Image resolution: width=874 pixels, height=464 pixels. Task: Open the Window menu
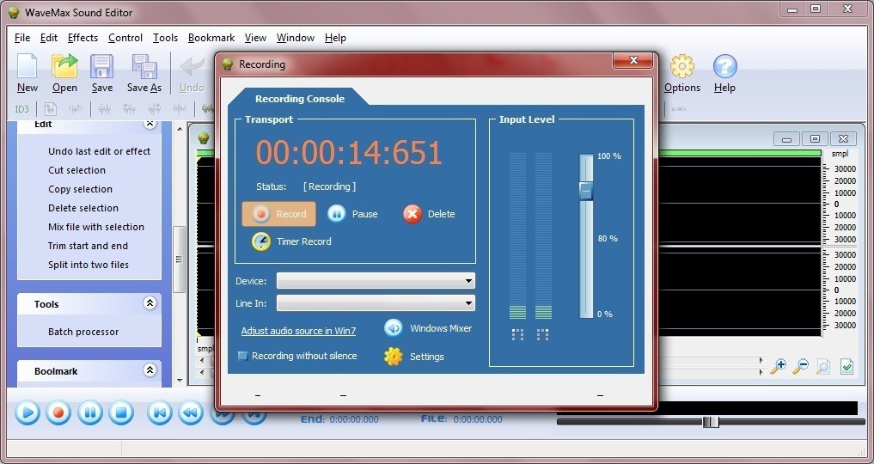point(296,38)
